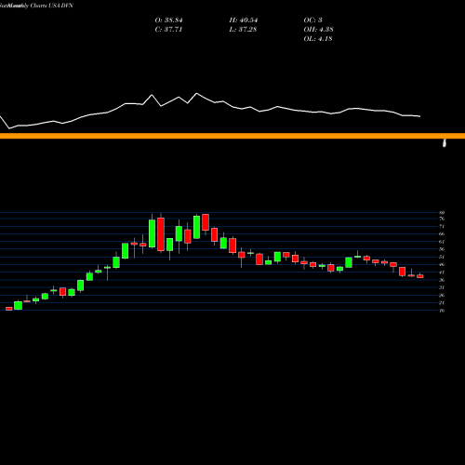Click the 31 price axis label
The width and height of the screenshot is (465, 465).
tap(442, 287)
